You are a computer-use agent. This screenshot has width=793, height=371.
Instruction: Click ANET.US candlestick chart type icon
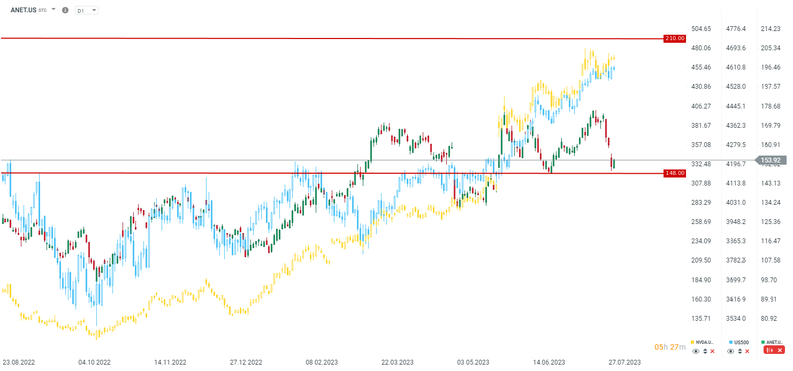click(770, 350)
